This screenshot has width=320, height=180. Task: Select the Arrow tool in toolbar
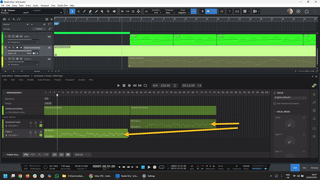pyautogui.click(x=72, y=12)
